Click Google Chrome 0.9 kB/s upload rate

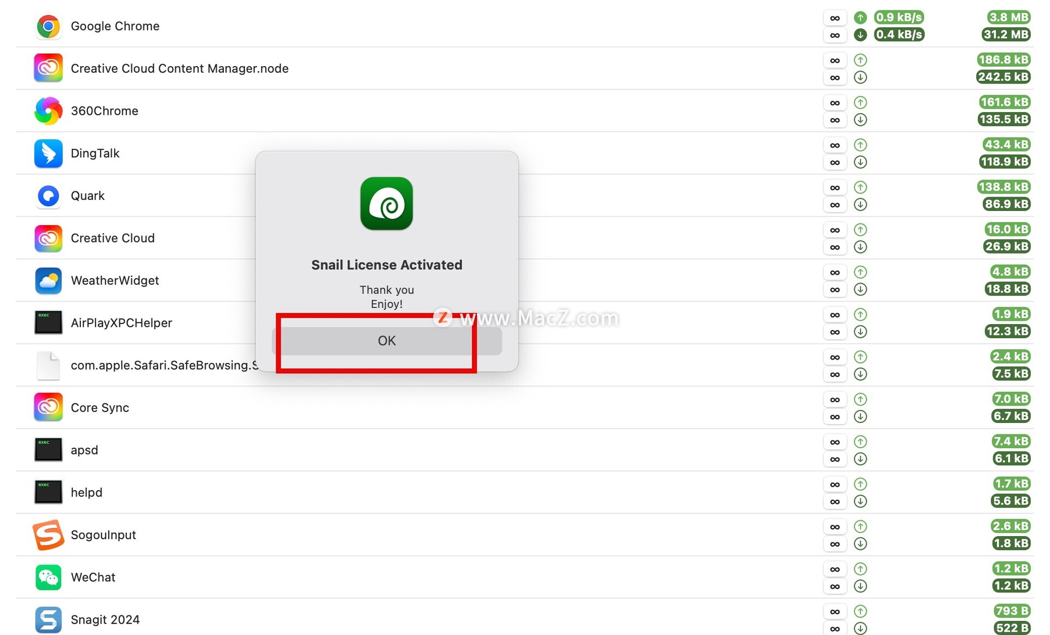tap(899, 17)
